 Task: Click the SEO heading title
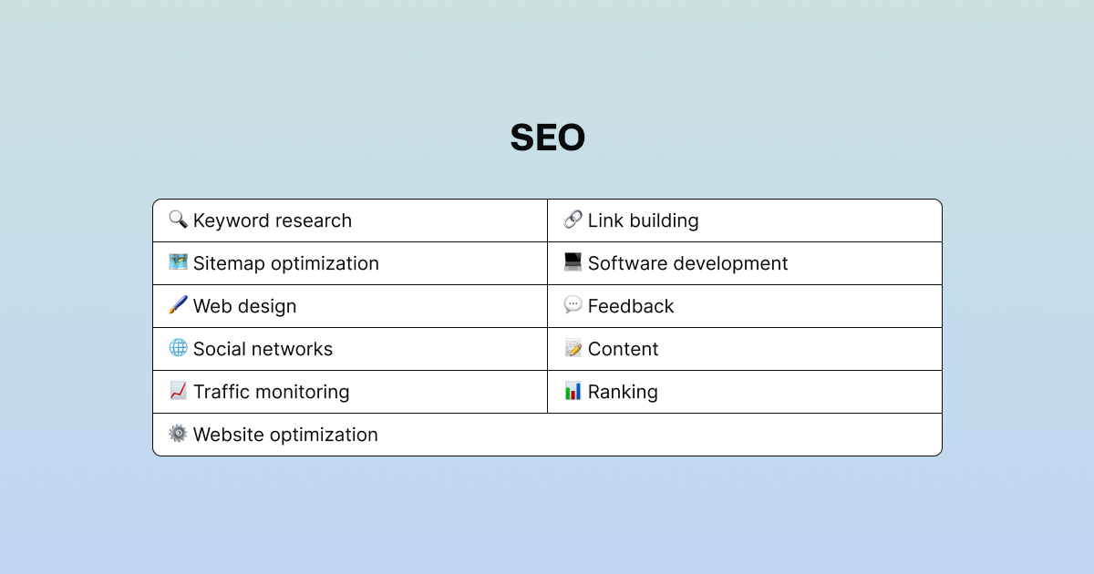pos(547,138)
